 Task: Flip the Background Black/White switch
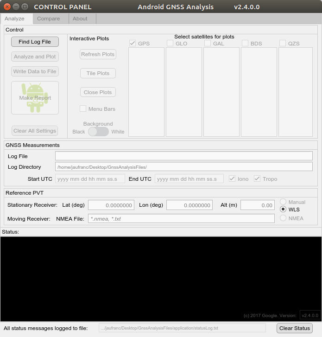(x=98, y=132)
